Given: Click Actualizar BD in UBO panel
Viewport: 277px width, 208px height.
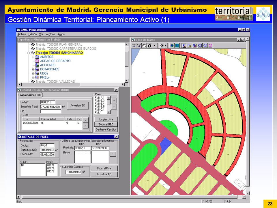Looking at the screenshot, I should [x=78, y=106].
